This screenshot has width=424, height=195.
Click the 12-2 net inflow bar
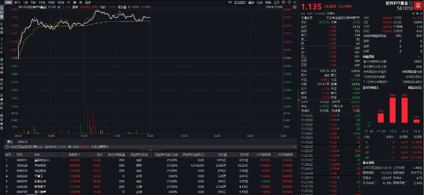pyautogui.click(x=392, y=110)
